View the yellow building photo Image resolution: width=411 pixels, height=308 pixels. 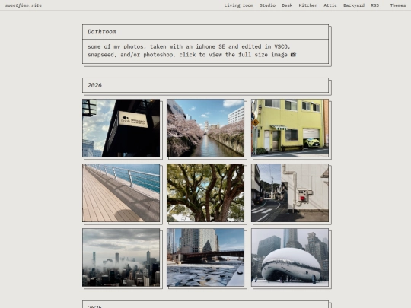[x=290, y=128]
